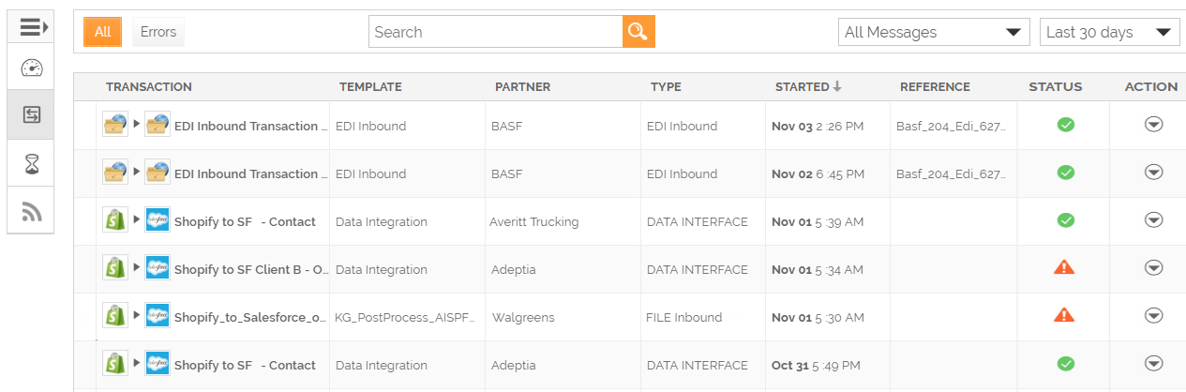Image resolution: width=1186 pixels, height=392 pixels.
Task: Click Nov 01 5:30 AM started cell
Action: (x=818, y=317)
